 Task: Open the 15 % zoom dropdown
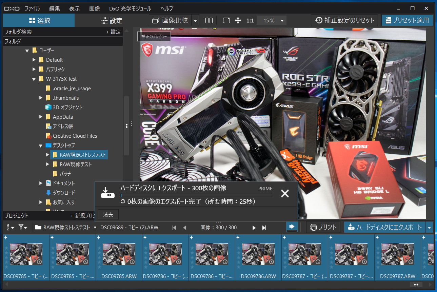pyautogui.click(x=272, y=21)
